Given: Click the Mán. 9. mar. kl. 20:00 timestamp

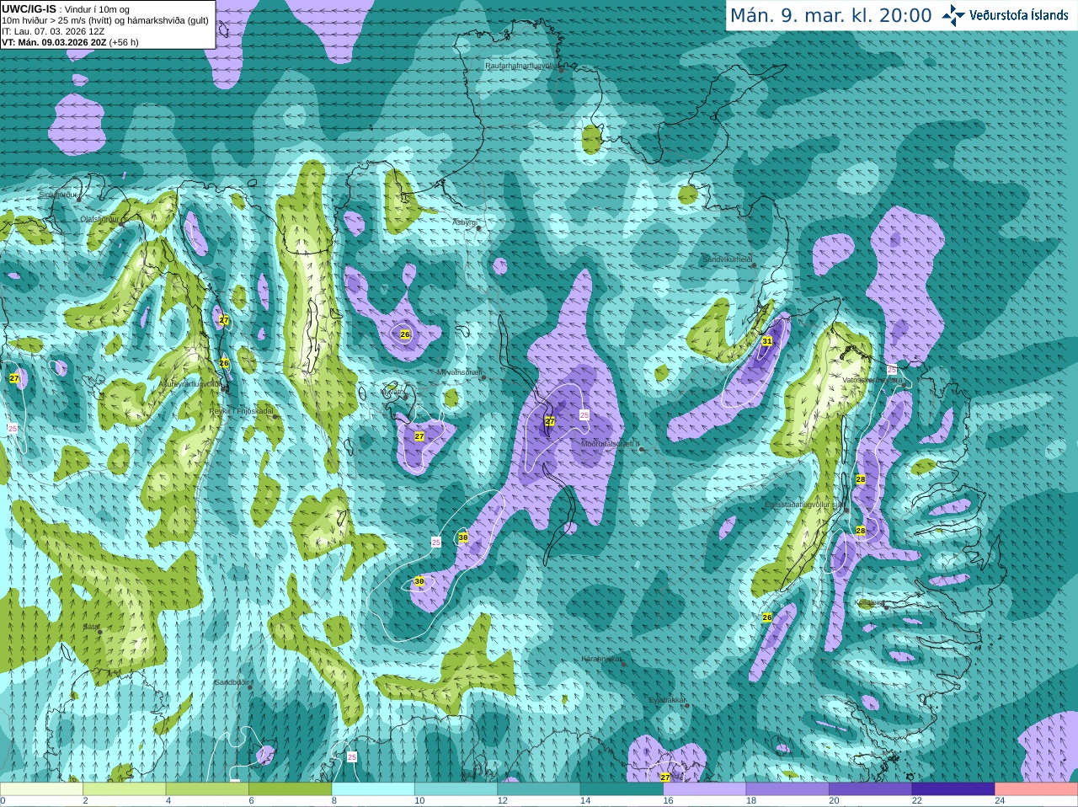Looking at the screenshot, I should pos(830,15).
